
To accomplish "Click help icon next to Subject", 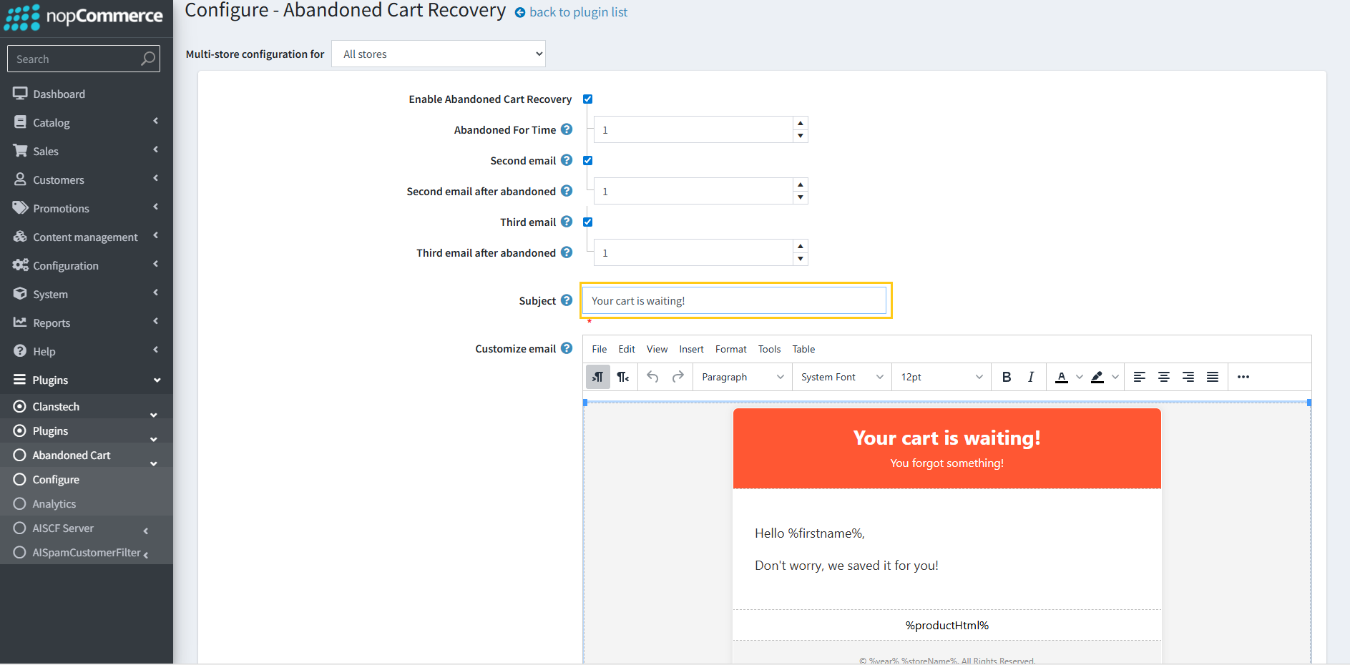I will pyautogui.click(x=567, y=300).
